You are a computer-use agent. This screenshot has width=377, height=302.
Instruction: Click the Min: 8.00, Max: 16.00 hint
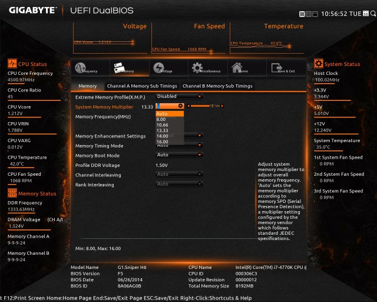click(x=98, y=248)
